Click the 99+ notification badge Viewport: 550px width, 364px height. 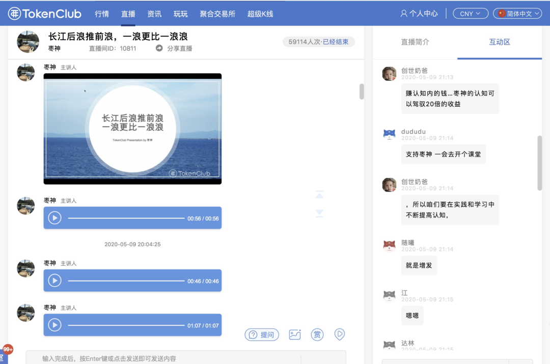(x=8, y=349)
